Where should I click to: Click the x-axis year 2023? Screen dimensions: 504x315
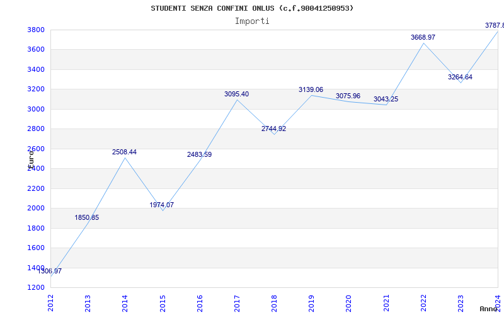(461, 303)
